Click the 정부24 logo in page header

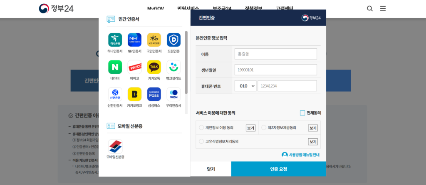[56, 8]
